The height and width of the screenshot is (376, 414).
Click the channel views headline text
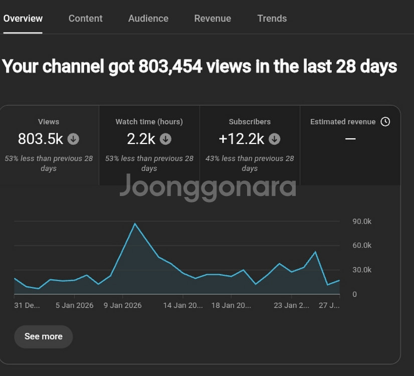pyautogui.click(x=199, y=66)
